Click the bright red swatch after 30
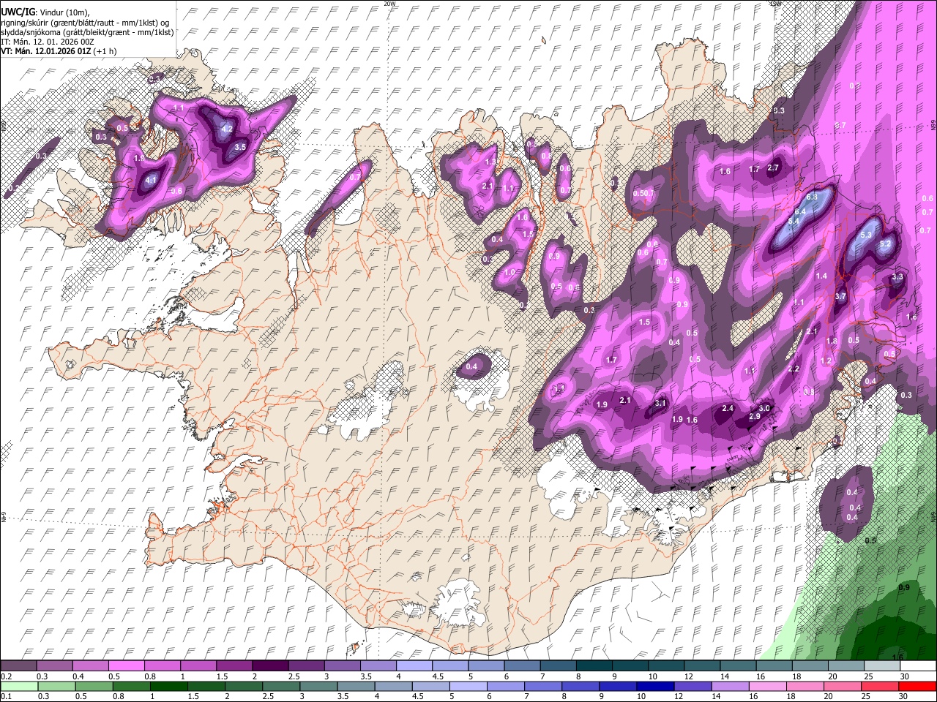937x702 pixels. [x=917, y=686]
